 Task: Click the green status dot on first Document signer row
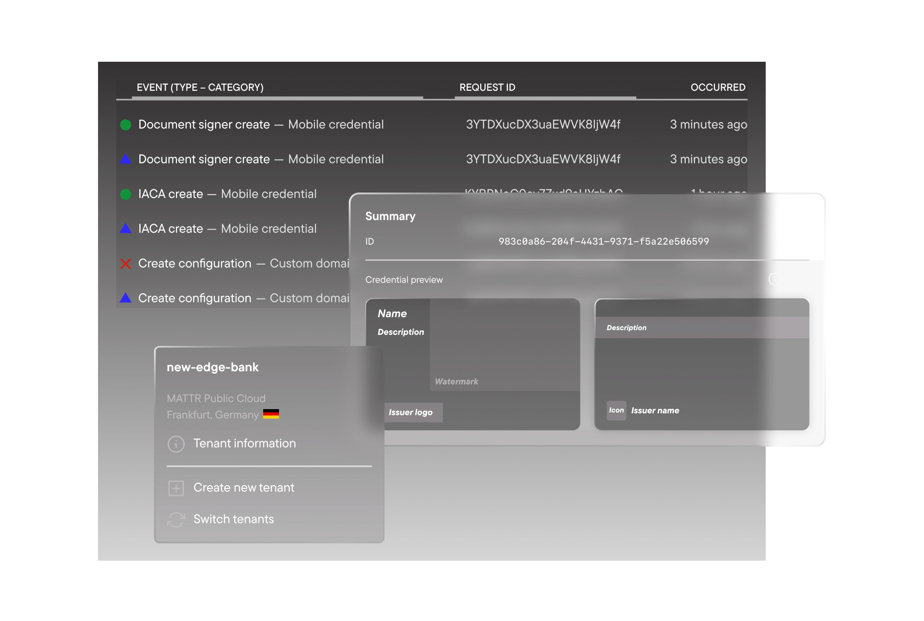(x=126, y=125)
